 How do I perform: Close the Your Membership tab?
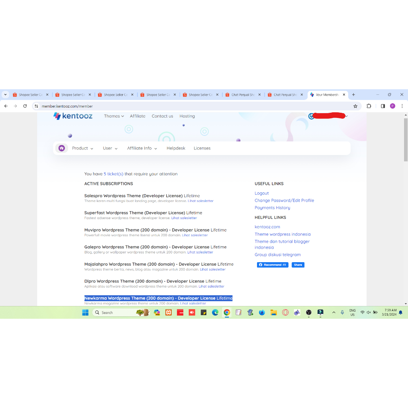[x=344, y=95]
